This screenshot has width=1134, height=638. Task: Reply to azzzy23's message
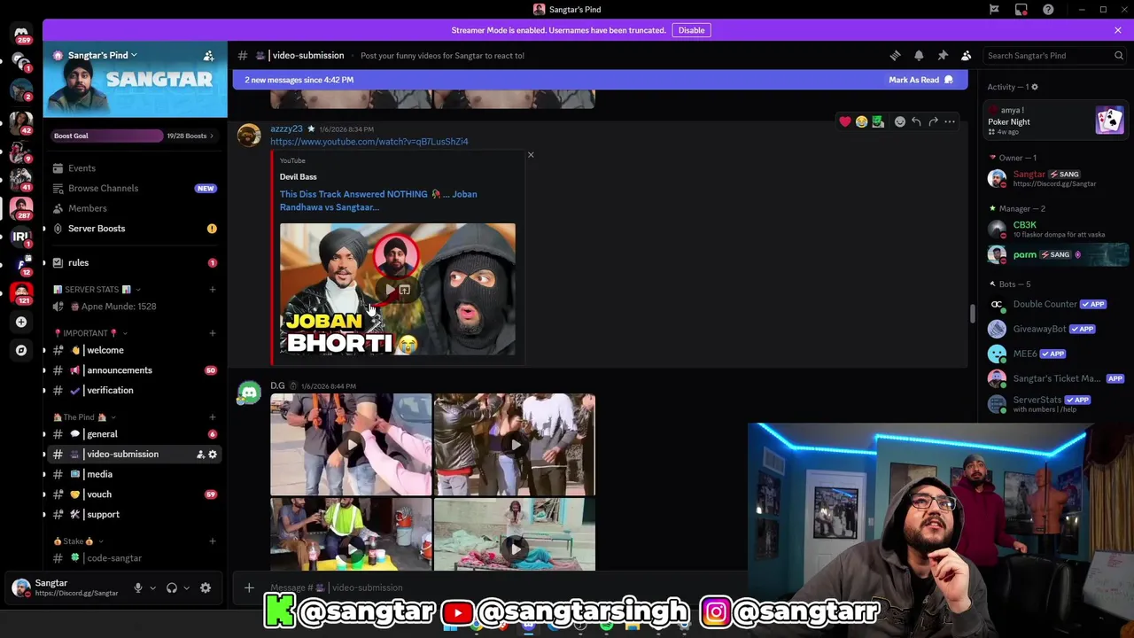coord(916,121)
